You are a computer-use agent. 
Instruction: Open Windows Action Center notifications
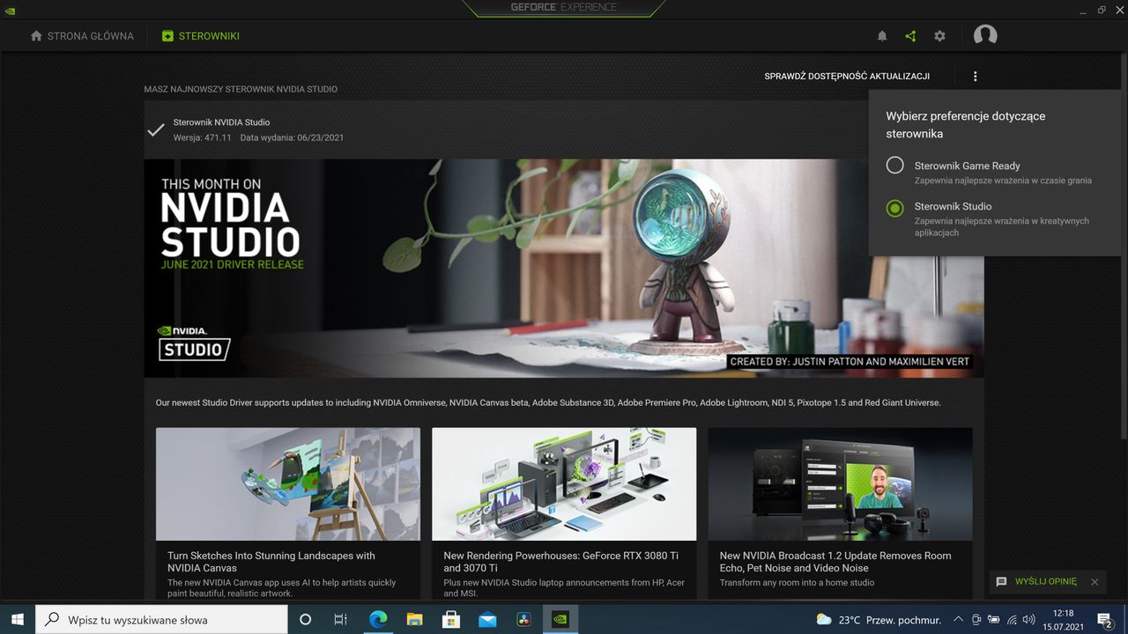(x=1104, y=620)
